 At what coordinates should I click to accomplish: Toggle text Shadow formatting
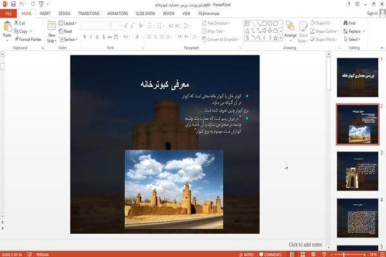pyautogui.click(x=104, y=37)
